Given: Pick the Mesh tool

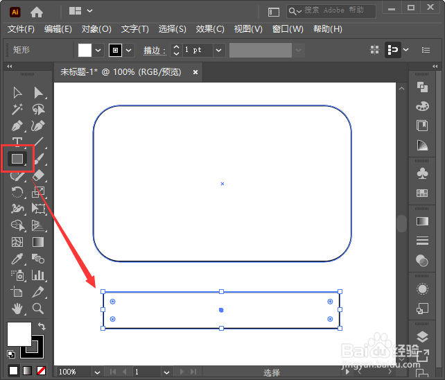Looking at the screenshot, I should (17, 242).
